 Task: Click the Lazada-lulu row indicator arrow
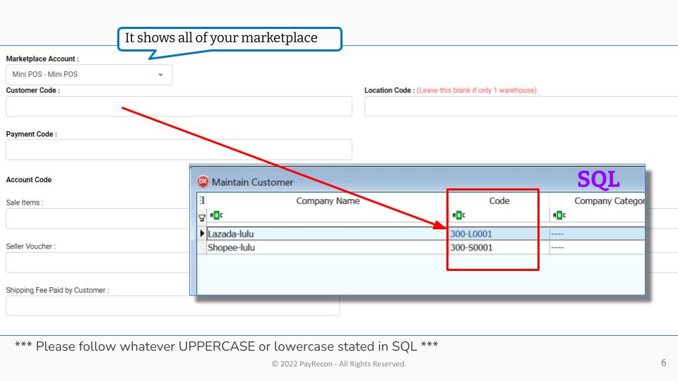coord(202,234)
